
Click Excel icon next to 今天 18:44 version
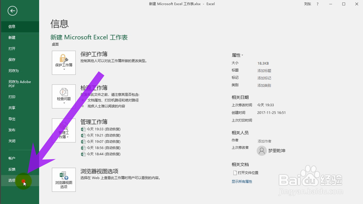pyautogui.click(x=83, y=154)
